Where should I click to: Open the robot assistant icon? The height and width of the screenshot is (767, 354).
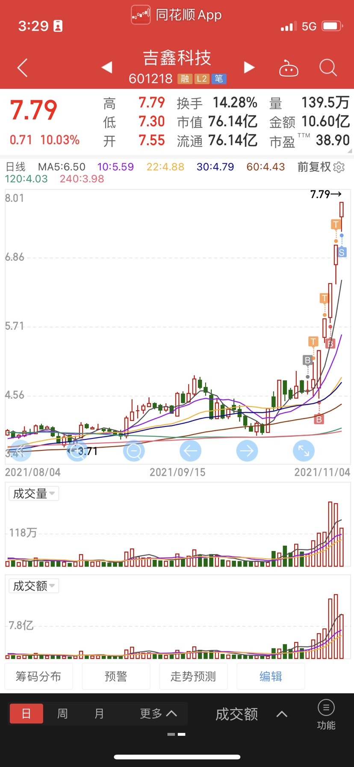289,68
